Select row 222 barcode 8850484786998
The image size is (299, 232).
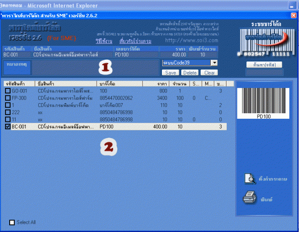tap(116, 112)
